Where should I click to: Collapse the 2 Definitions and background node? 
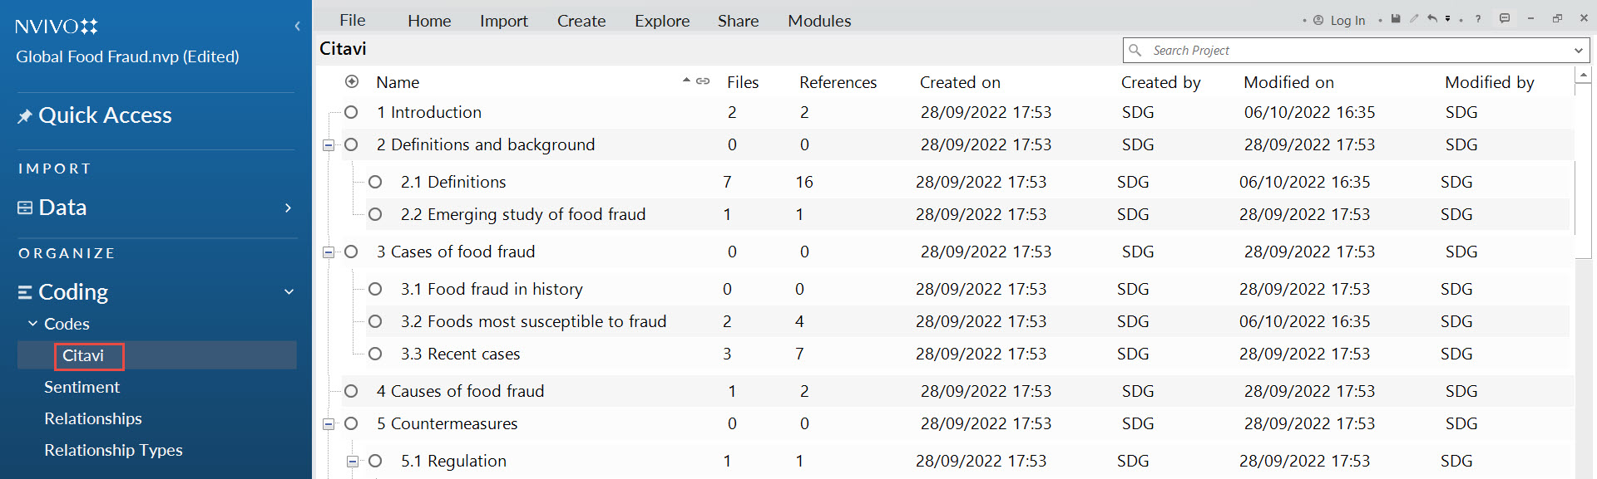click(x=329, y=145)
